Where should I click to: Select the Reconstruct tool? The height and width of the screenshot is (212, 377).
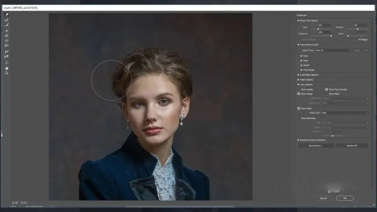tap(7, 20)
